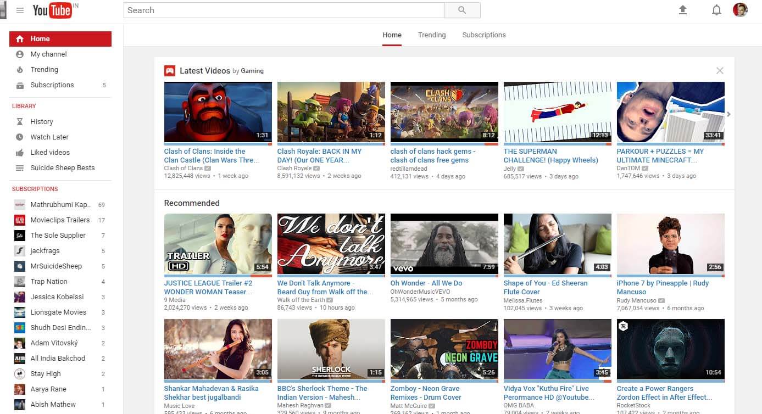This screenshot has width=762, height=414.
Task: Switch to the Subscriptions tab
Action: pyautogui.click(x=484, y=35)
